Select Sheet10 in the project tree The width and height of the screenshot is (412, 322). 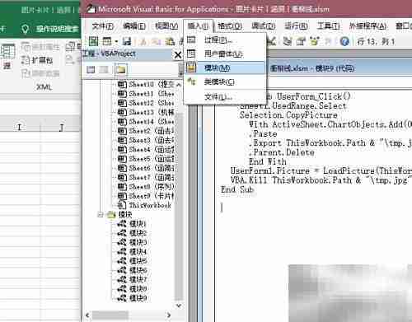[x=146, y=84]
